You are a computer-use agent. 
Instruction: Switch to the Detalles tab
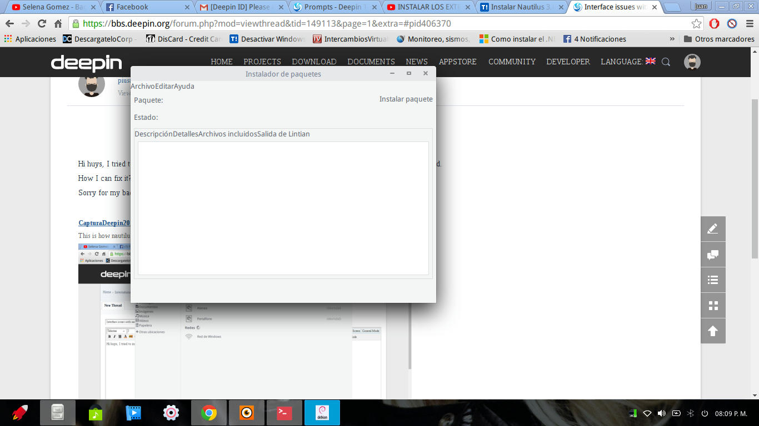(186, 134)
